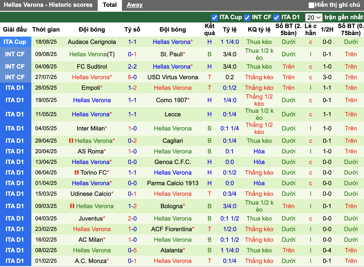Click the Tỷ số column header

point(132,30)
